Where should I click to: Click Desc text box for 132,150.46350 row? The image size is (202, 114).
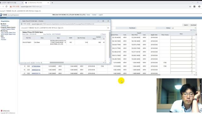(x=181, y=37)
